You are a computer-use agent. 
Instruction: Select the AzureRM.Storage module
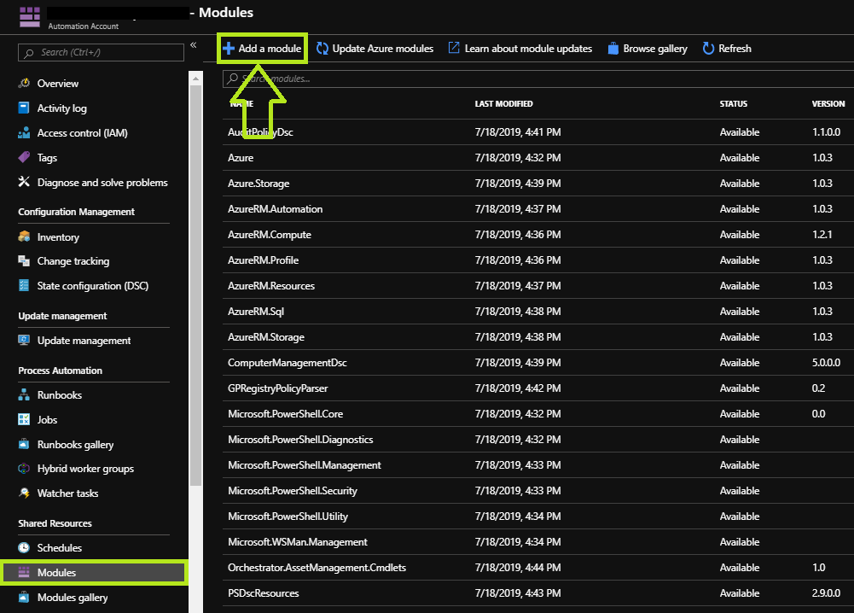click(x=538, y=336)
